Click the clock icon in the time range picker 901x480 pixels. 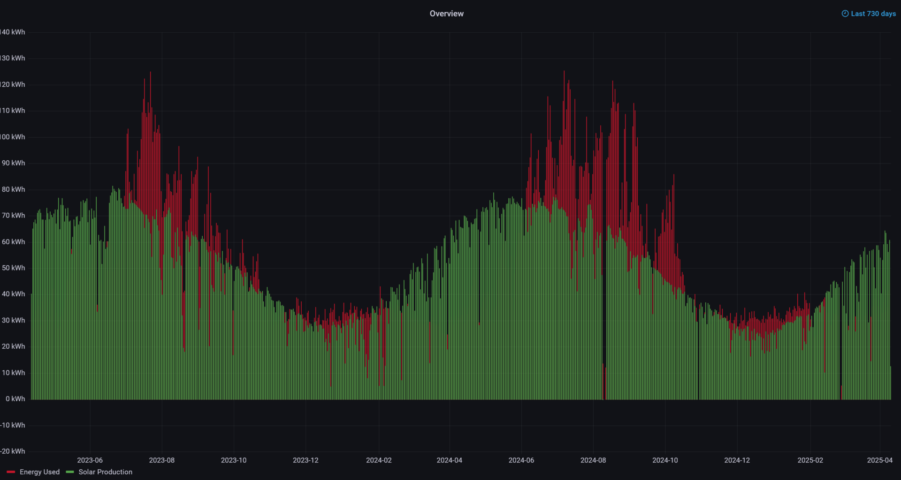click(x=845, y=14)
